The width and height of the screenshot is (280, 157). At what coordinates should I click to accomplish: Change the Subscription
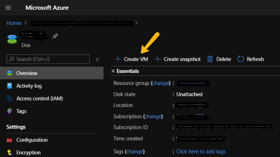[x=153, y=116]
